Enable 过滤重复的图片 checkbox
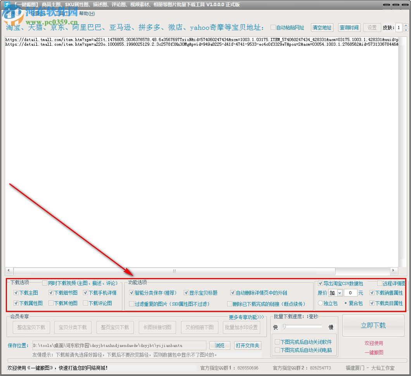This screenshot has width=411, height=376. (x=131, y=304)
